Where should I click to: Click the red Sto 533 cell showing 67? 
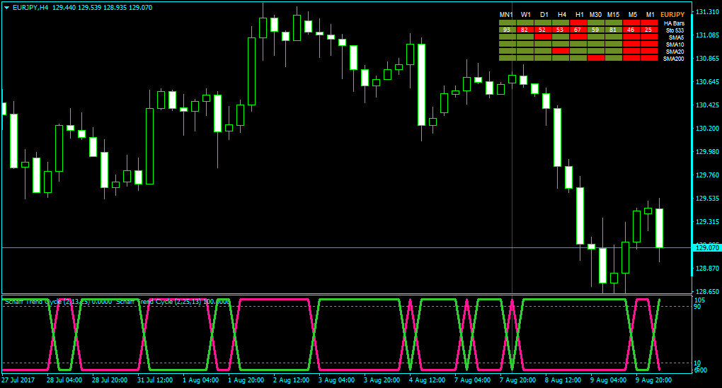click(x=578, y=30)
